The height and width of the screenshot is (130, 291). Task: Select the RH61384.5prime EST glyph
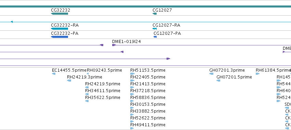click(x=257, y=74)
